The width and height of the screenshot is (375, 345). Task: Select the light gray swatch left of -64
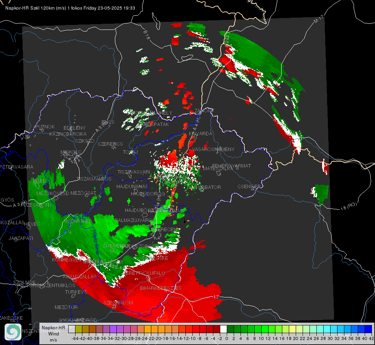[x=72, y=329]
